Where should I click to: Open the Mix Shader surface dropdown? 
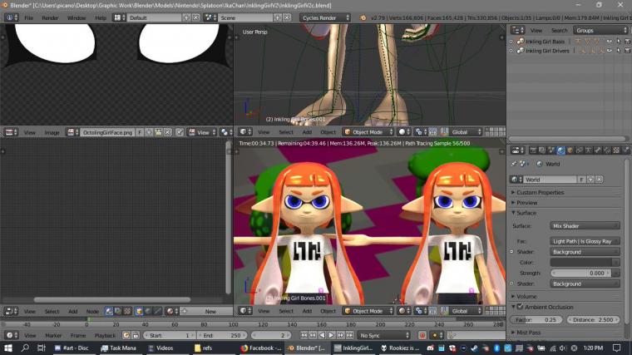click(585, 226)
